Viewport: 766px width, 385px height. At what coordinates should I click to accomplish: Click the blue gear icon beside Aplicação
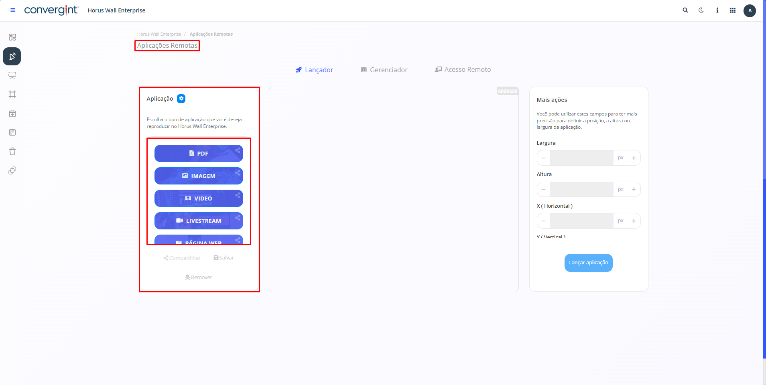pyautogui.click(x=181, y=99)
